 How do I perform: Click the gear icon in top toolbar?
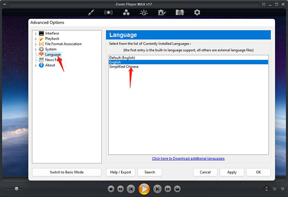197,12
